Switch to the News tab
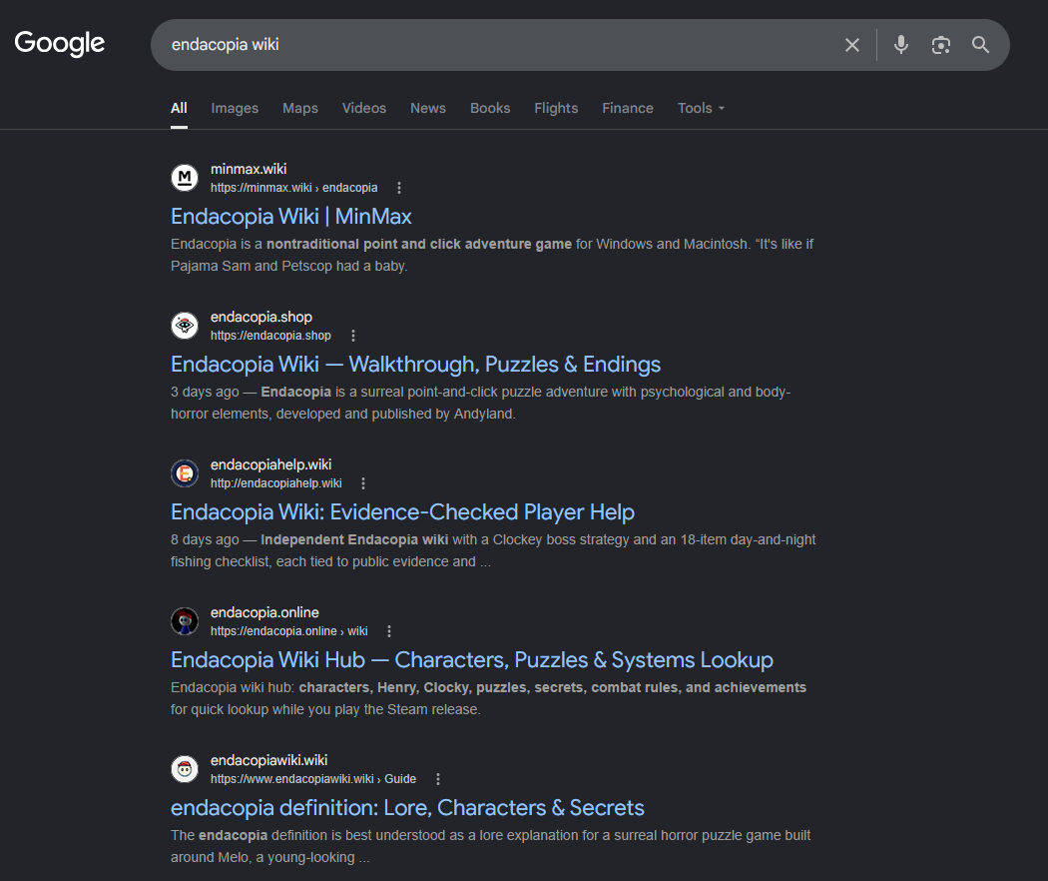 click(x=428, y=108)
